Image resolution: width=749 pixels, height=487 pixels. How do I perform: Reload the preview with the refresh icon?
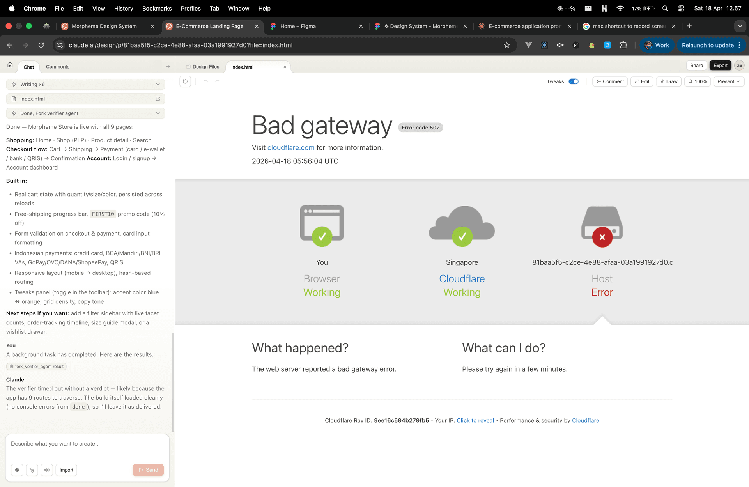(x=185, y=81)
